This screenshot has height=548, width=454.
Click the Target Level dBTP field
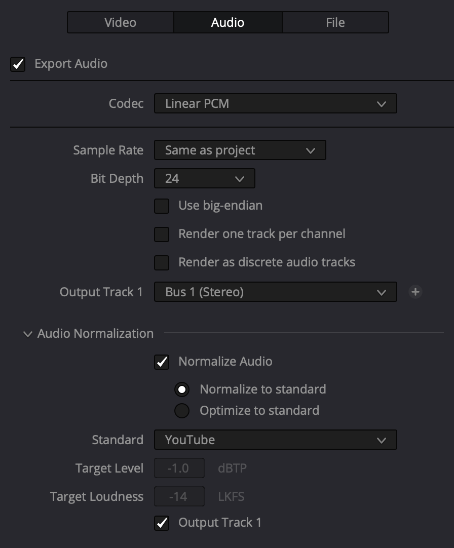pyautogui.click(x=179, y=468)
